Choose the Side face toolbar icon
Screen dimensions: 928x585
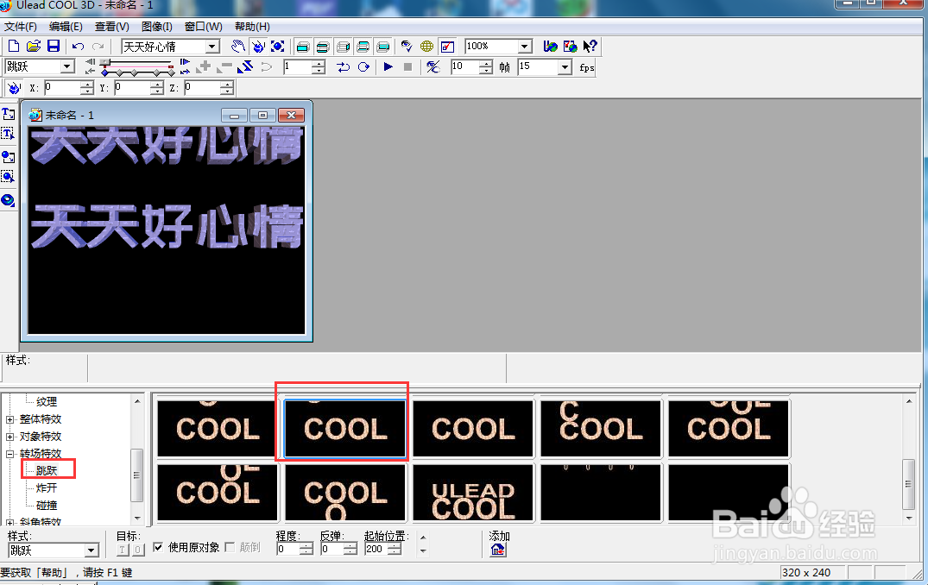point(344,46)
